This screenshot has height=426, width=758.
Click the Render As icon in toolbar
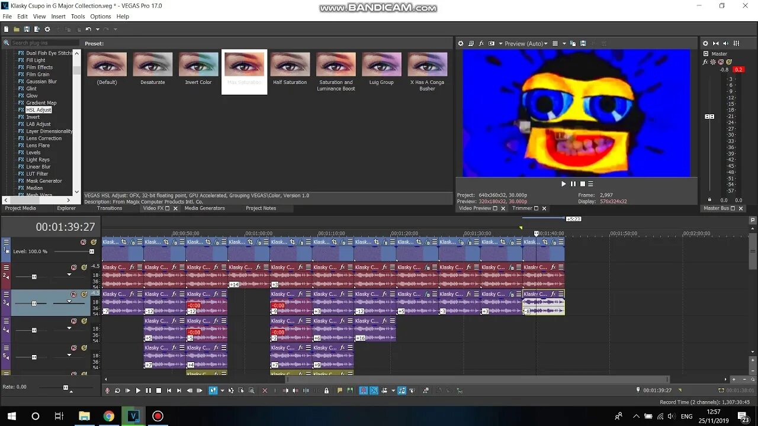37,29
